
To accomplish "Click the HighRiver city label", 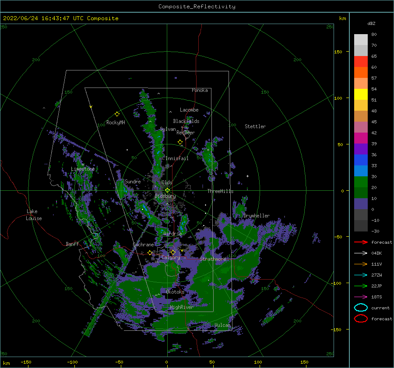I will tap(182, 307).
